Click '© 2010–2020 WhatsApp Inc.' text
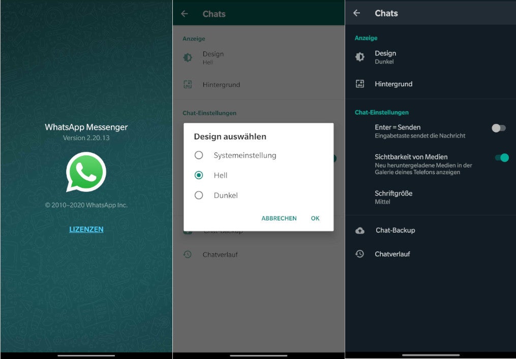 [86, 205]
